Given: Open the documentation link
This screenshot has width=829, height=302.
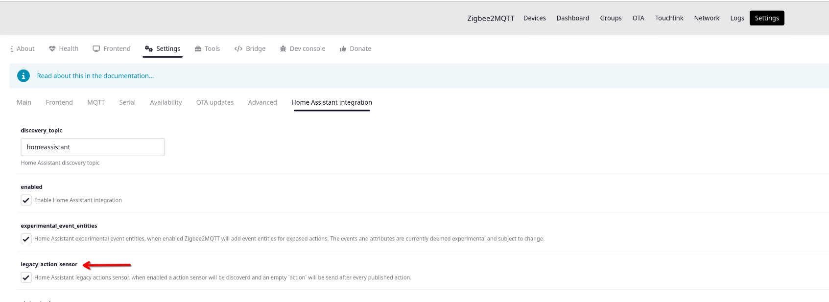Looking at the screenshot, I should point(95,76).
